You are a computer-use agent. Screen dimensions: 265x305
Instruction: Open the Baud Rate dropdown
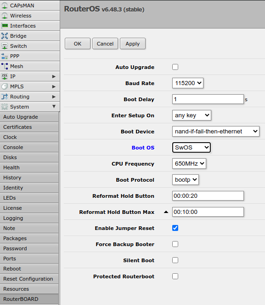pos(188,83)
